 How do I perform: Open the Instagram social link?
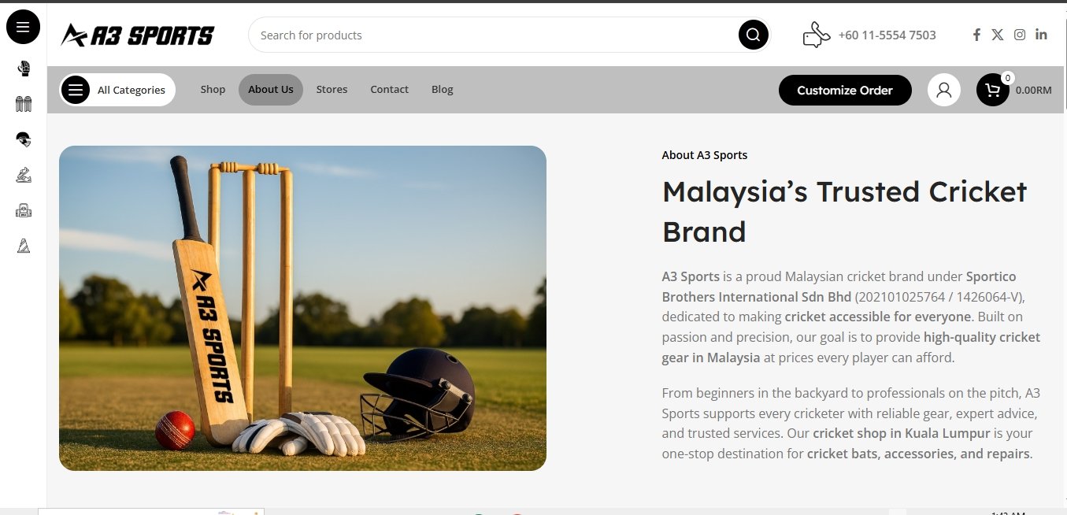pos(1020,35)
